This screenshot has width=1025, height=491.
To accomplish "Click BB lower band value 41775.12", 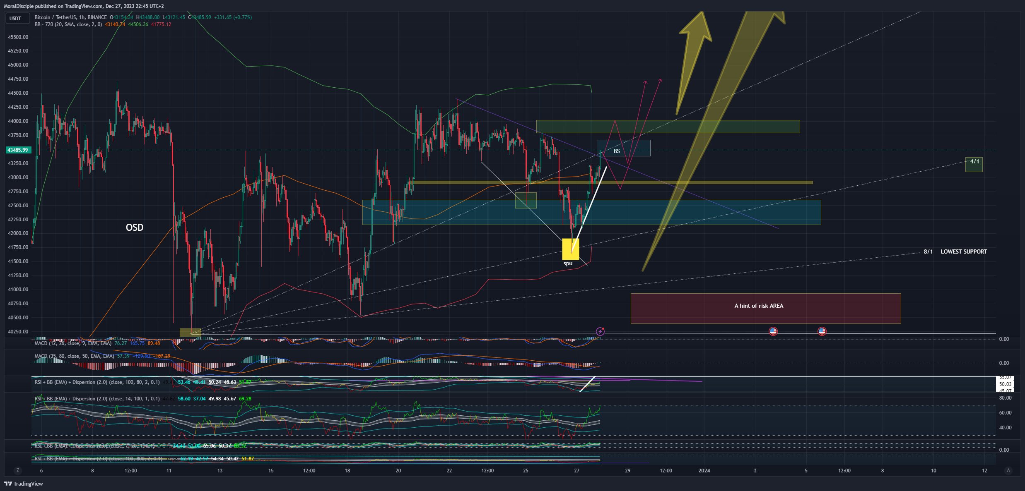I will pyautogui.click(x=161, y=24).
